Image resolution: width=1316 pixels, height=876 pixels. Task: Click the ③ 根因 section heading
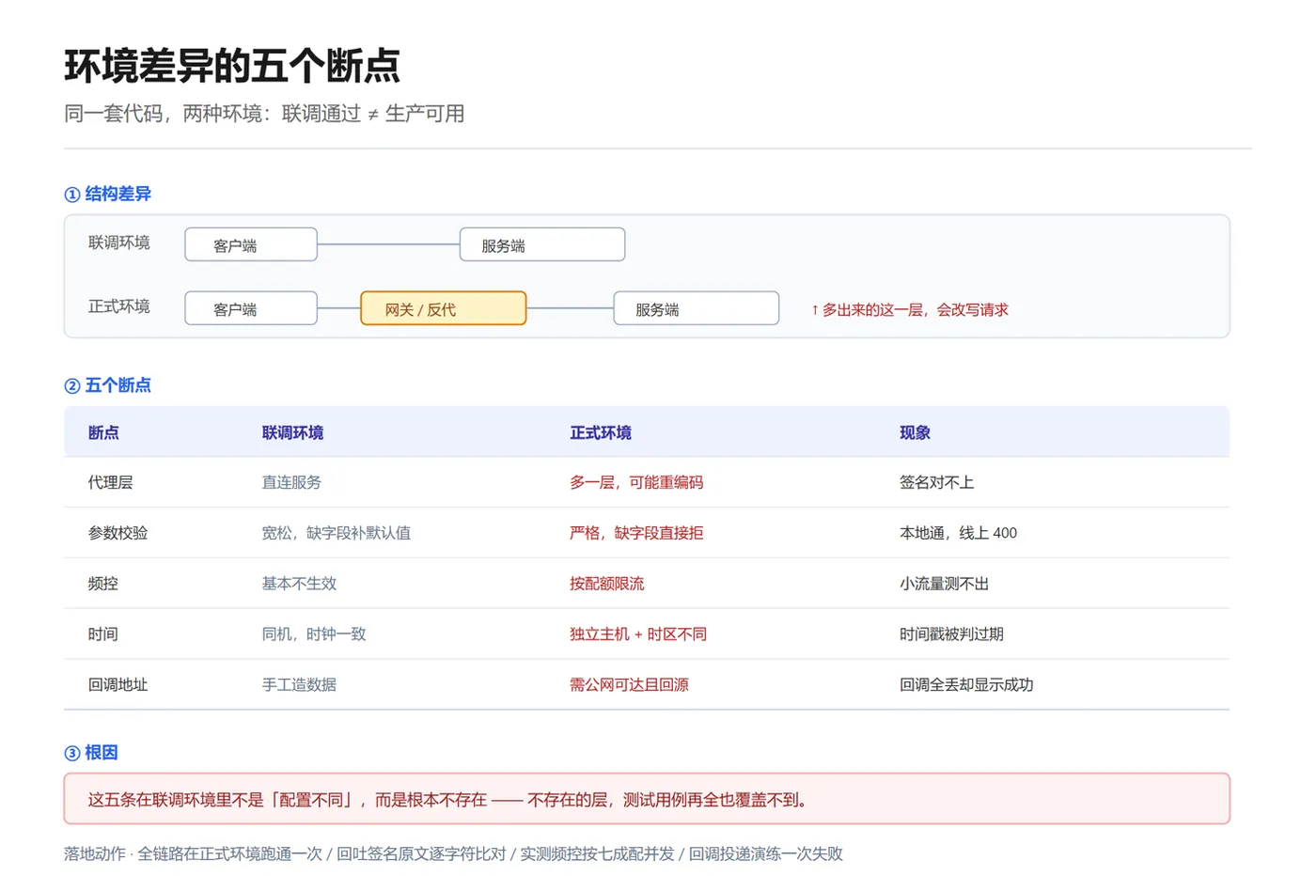pyautogui.click(x=91, y=753)
